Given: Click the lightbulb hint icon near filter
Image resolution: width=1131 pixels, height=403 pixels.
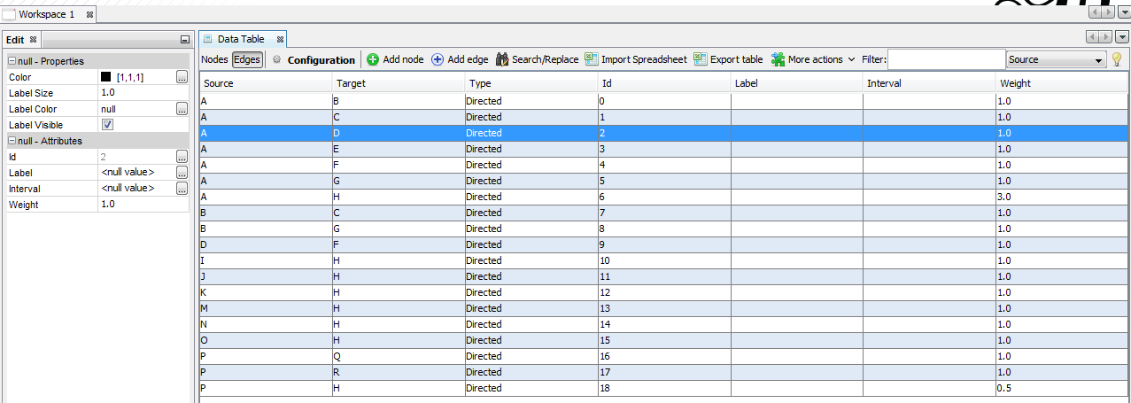Looking at the screenshot, I should [x=1117, y=59].
